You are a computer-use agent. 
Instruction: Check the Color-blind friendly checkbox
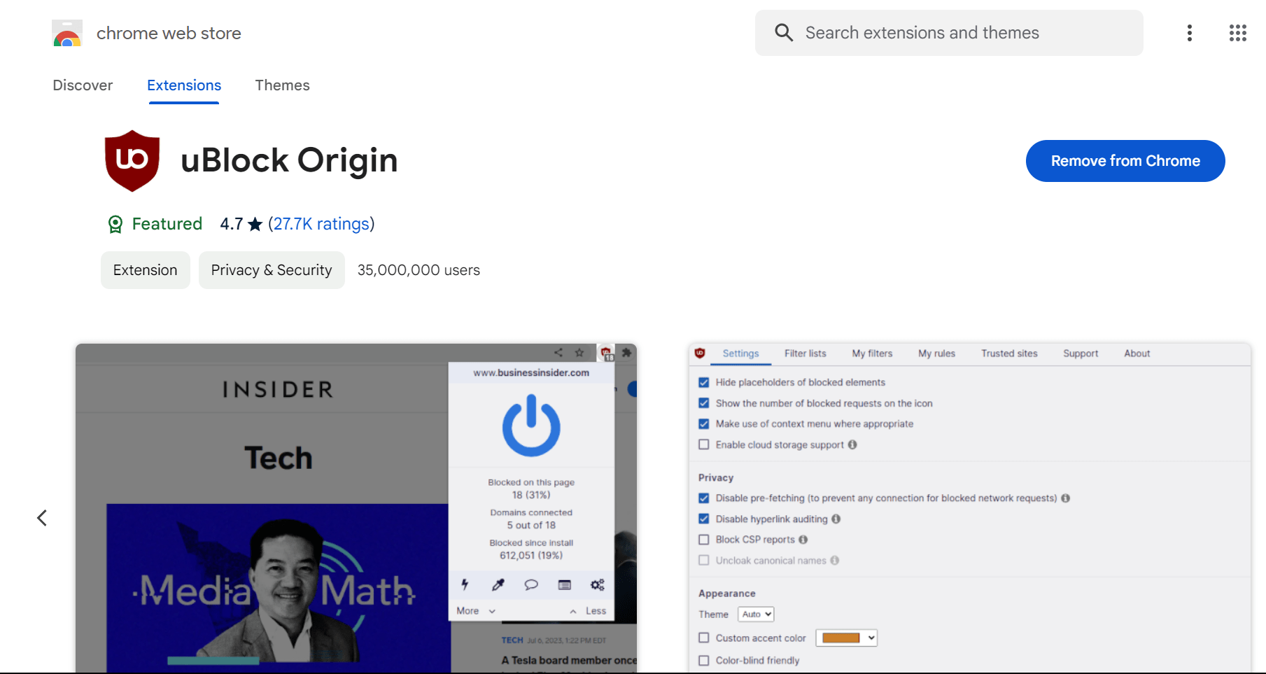click(x=704, y=661)
